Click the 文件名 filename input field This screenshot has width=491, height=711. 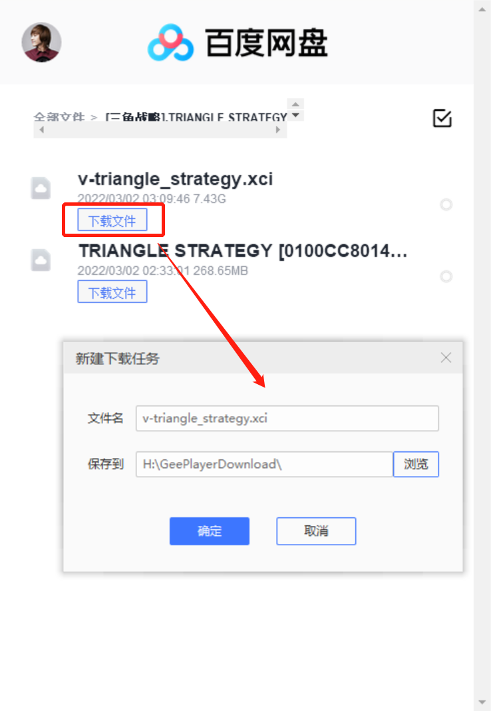coord(287,418)
